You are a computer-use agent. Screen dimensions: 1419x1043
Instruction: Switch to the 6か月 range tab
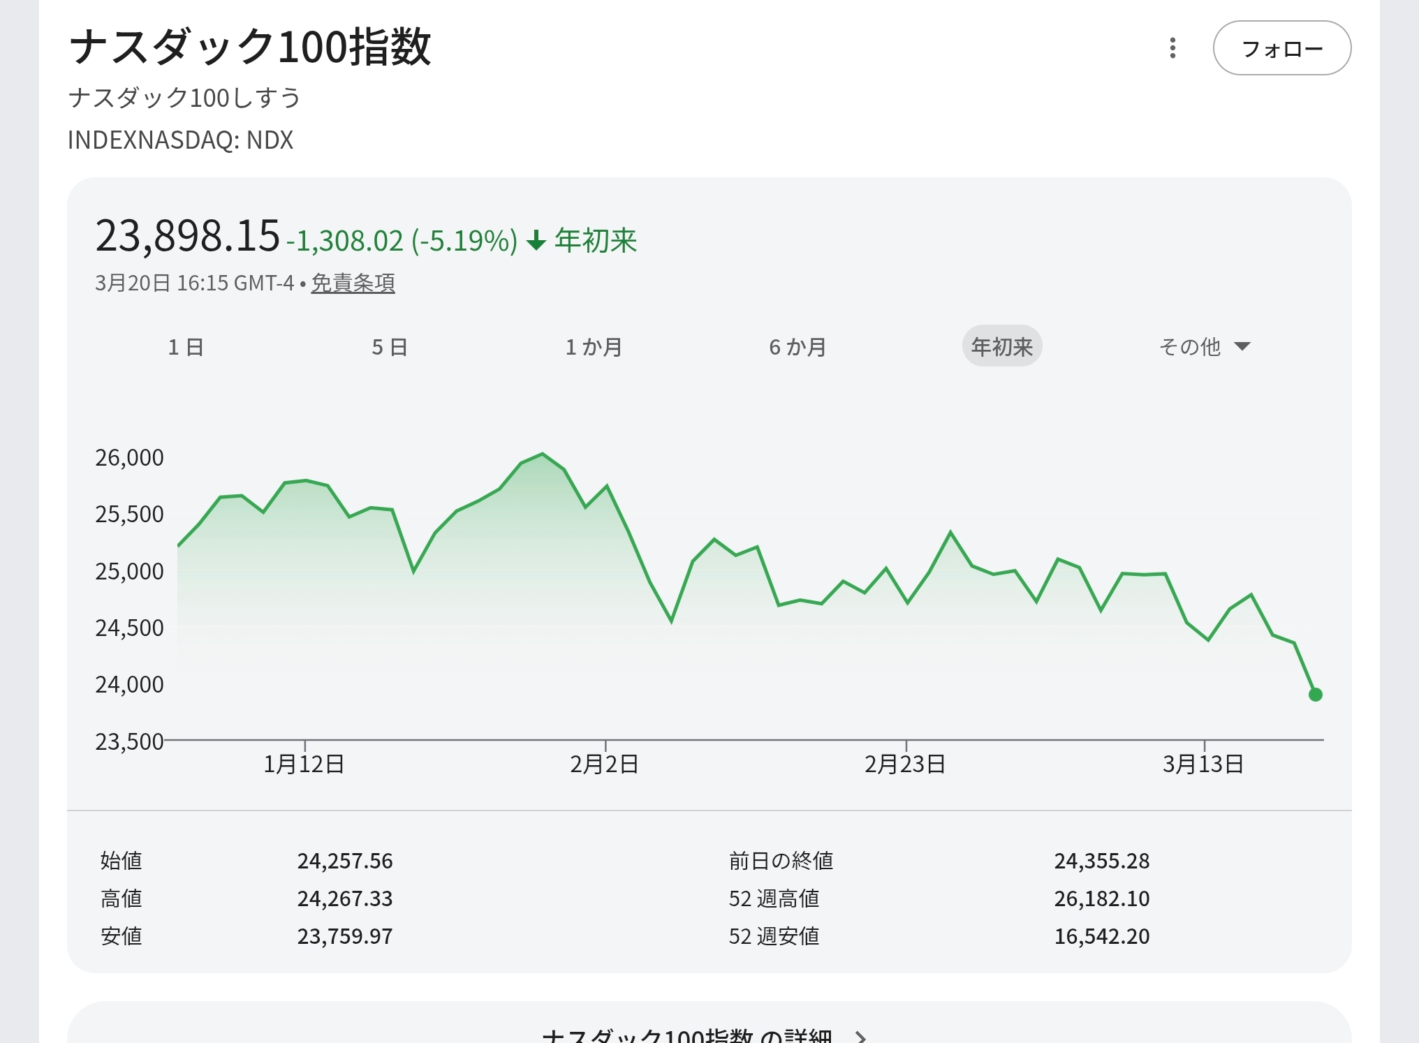[x=797, y=347]
